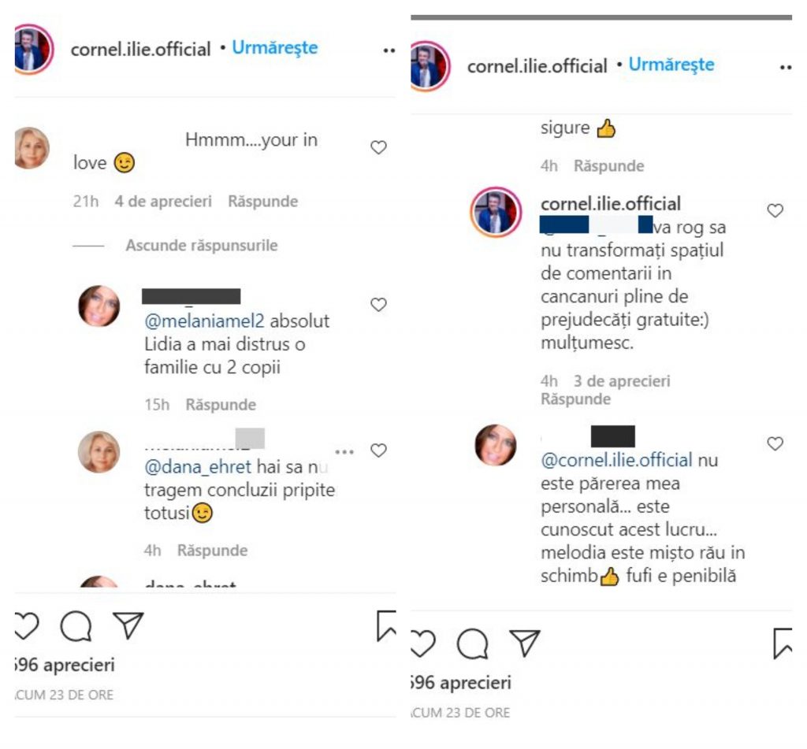Collapse replies with "Ascunde răspunsurile"
The width and height of the screenshot is (807, 749).
202,246
